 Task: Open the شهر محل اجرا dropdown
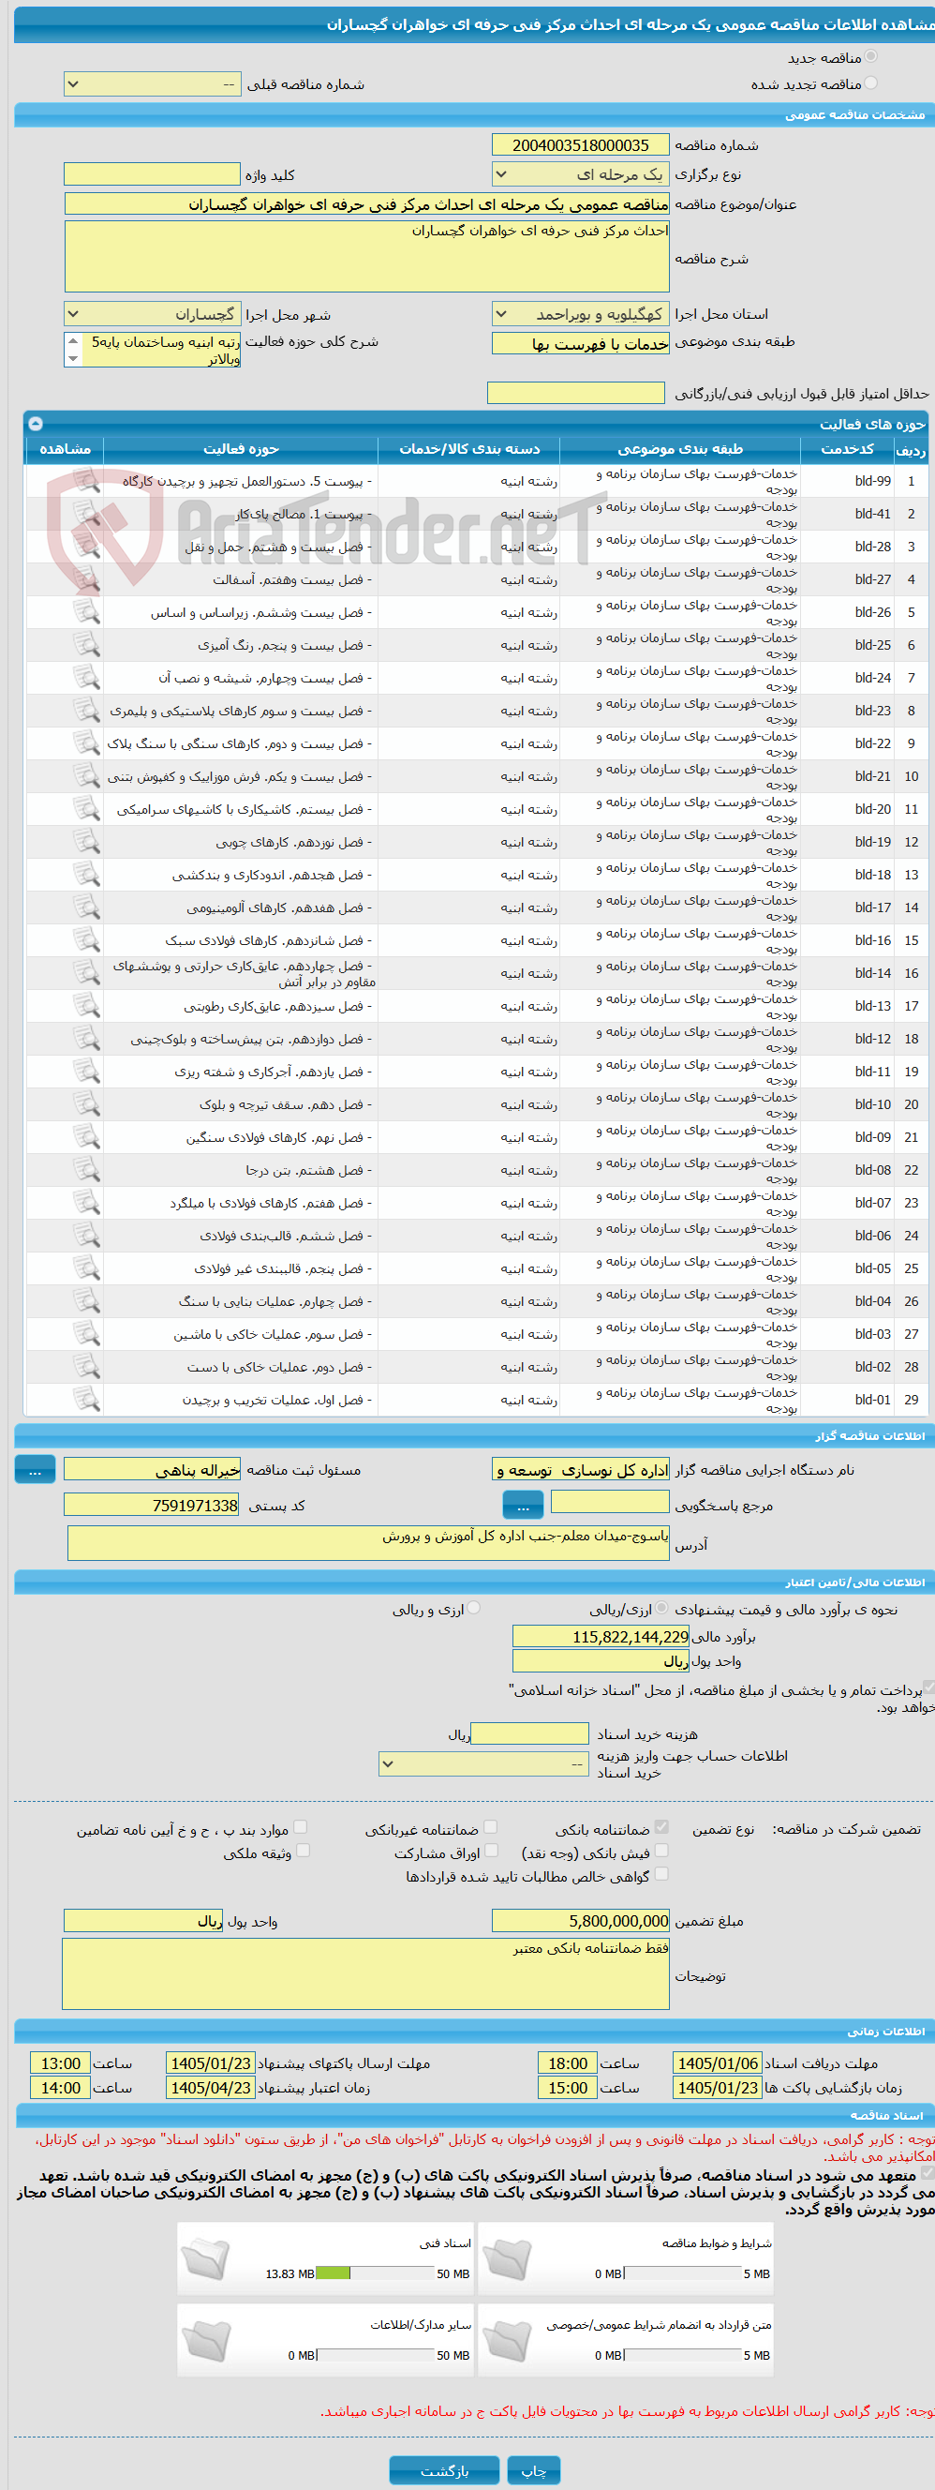pos(152,314)
